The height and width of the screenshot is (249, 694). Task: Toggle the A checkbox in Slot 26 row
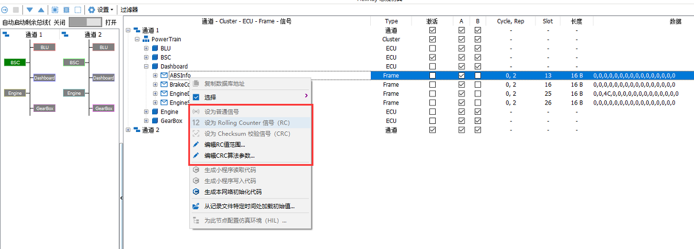click(x=462, y=103)
